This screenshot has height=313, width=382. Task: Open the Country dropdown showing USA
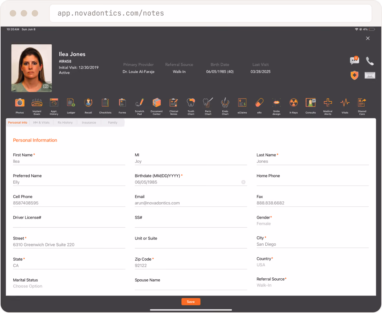pos(313,265)
